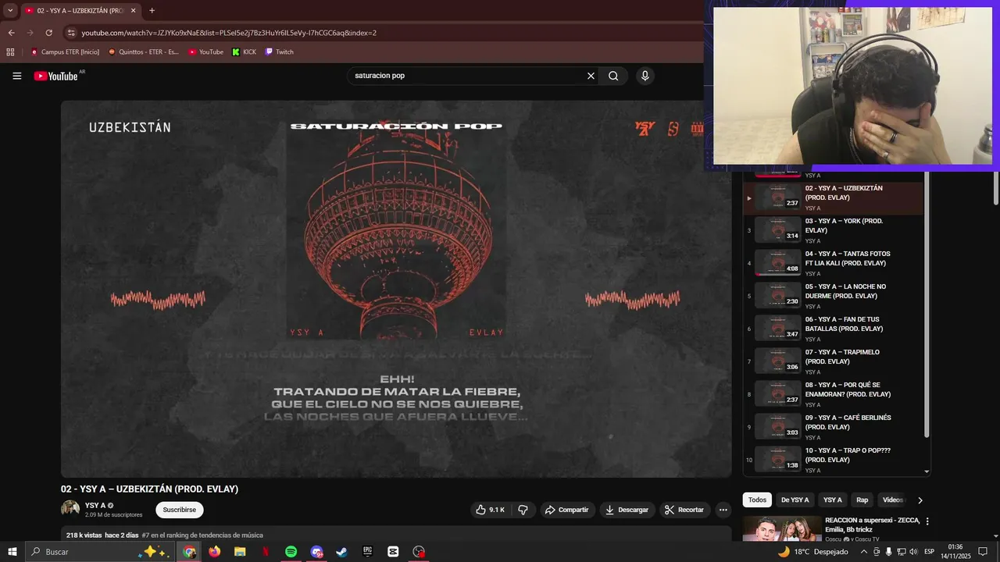Open the Chrome apps grid shortcut
The height and width of the screenshot is (562, 1000).
[x=10, y=52]
